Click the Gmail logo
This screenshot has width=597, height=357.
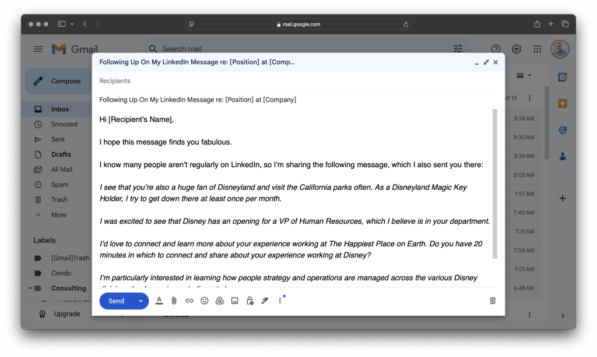pos(75,49)
